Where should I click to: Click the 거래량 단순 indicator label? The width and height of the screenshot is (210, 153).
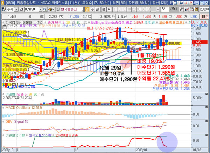click(x=16, y=94)
